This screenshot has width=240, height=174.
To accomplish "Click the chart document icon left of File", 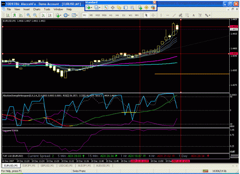I will pyautogui.click(x=4, y=9).
